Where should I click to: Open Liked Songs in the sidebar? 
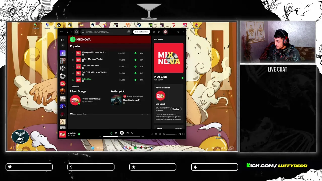[x=63, y=53]
